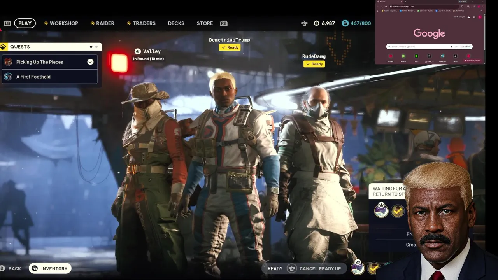Open a new tab in Chrome
The image size is (498, 280).
pyautogui.click(x=405, y=2)
